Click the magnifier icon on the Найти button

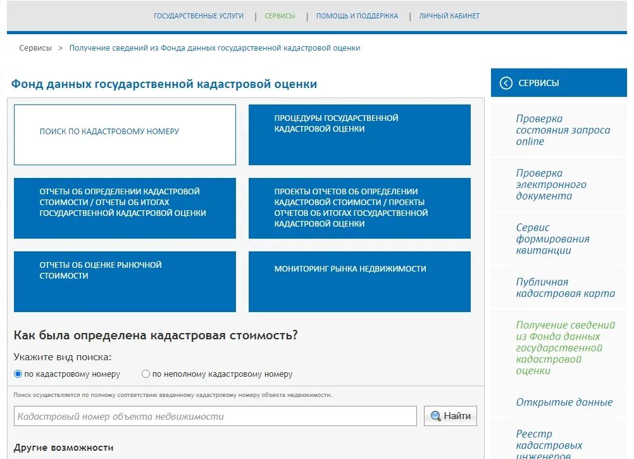435,416
